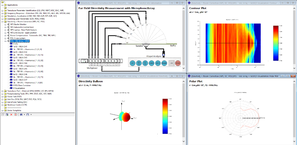
Task: Click the grayed-out new object icon in tree toolbar
Action: click(3, 115)
